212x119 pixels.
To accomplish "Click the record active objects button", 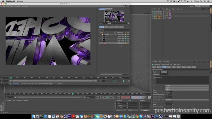I will pos(123,97).
